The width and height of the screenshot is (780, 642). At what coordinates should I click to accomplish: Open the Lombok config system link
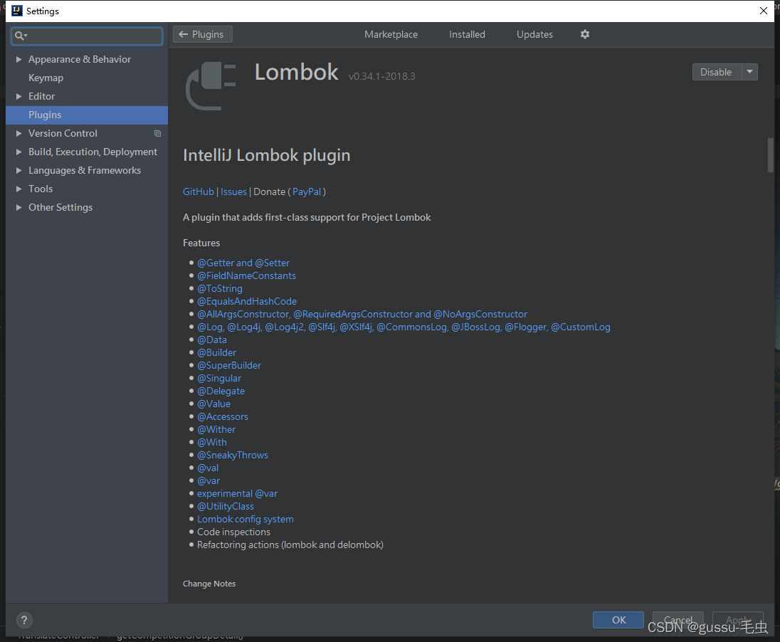pos(246,519)
